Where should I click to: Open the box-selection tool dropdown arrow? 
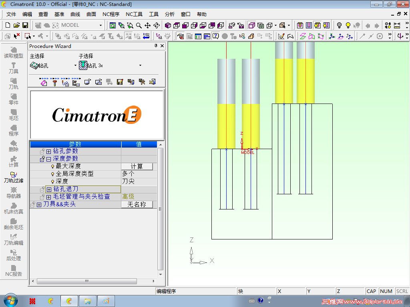34,36
